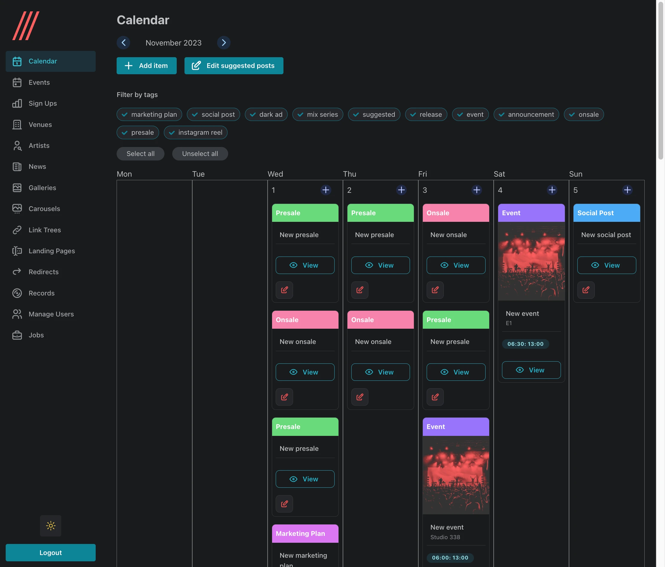This screenshot has width=665, height=567.
Task: Click the Logout button
Action: click(x=51, y=553)
